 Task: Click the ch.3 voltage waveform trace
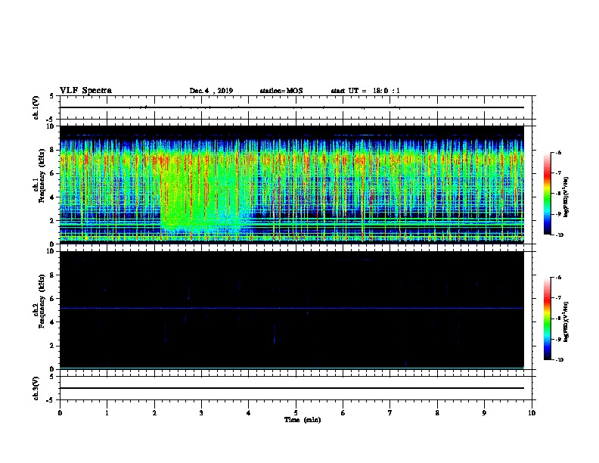click(291, 388)
